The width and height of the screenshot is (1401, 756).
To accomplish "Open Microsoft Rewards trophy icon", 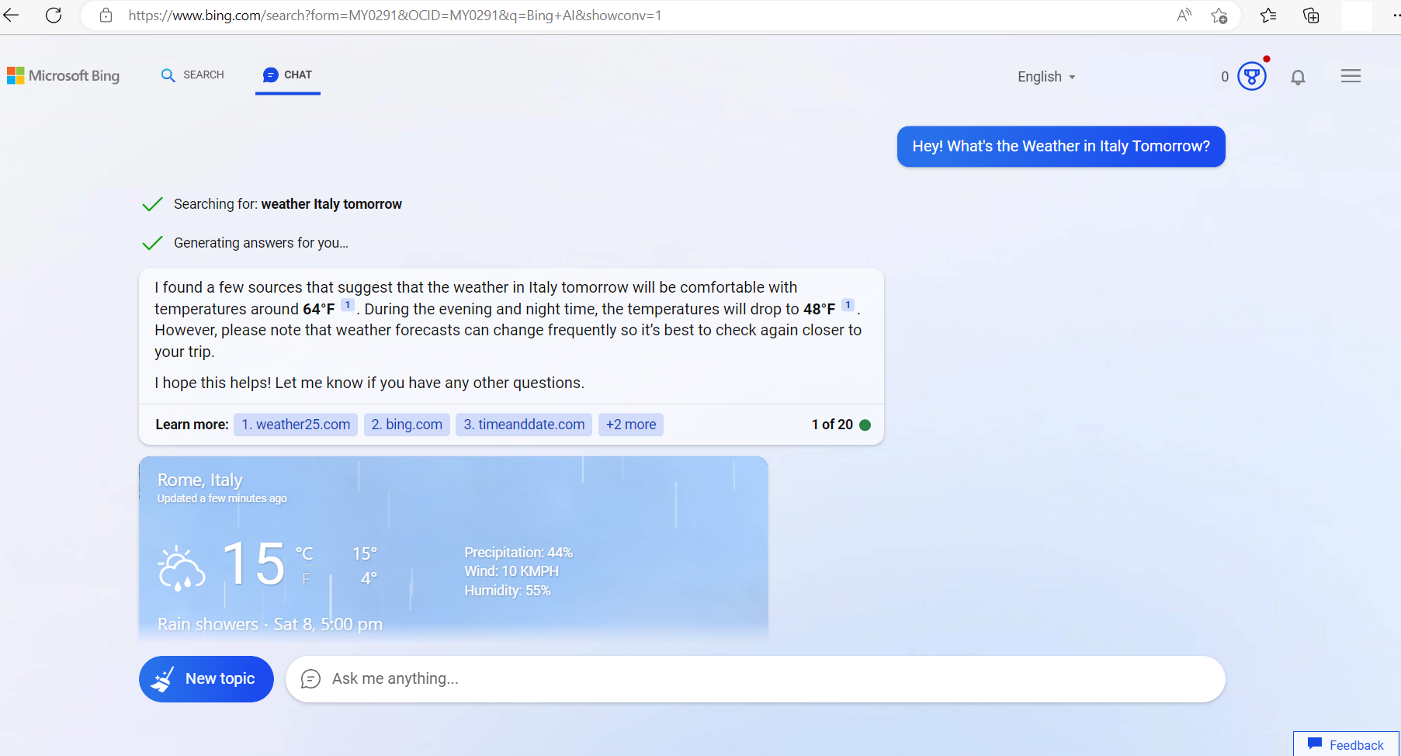I will tap(1251, 76).
